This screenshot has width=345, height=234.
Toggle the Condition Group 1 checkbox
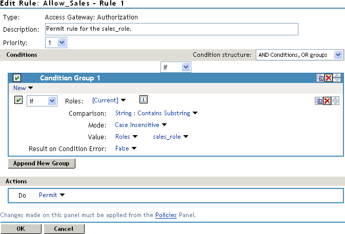click(x=17, y=78)
